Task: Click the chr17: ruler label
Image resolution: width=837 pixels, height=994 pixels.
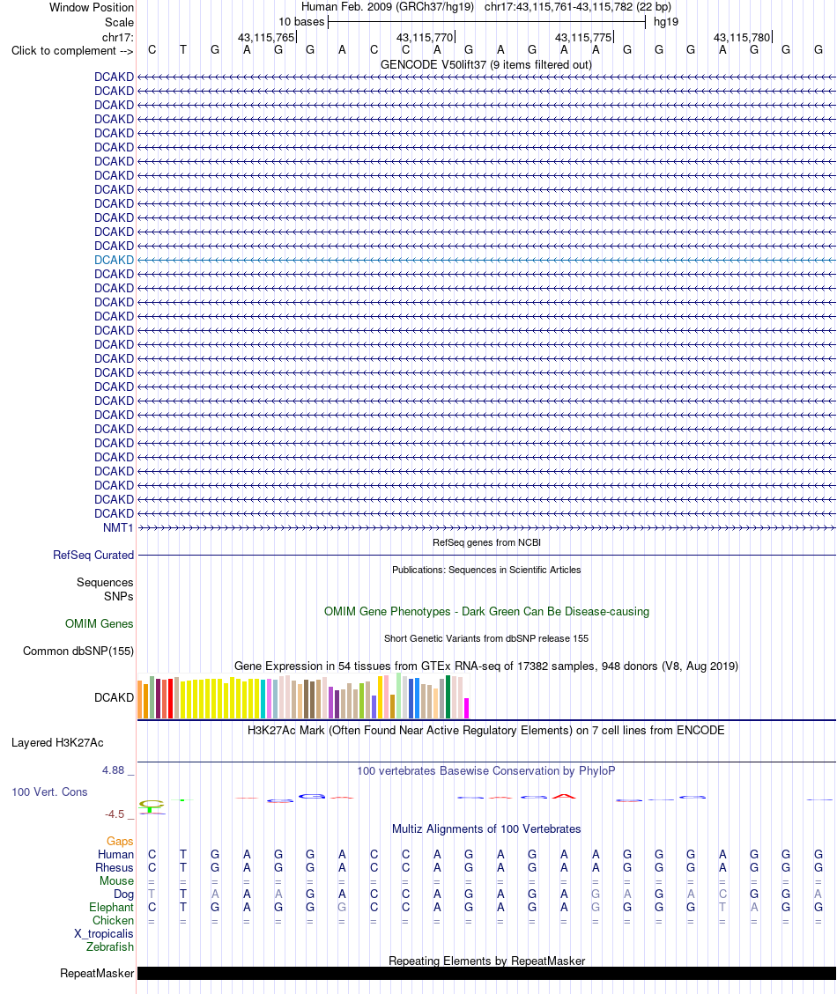Action: point(118,37)
